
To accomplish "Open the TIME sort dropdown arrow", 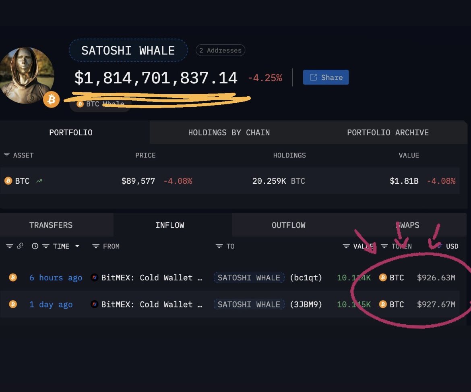I will pyautogui.click(x=76, y=246).
